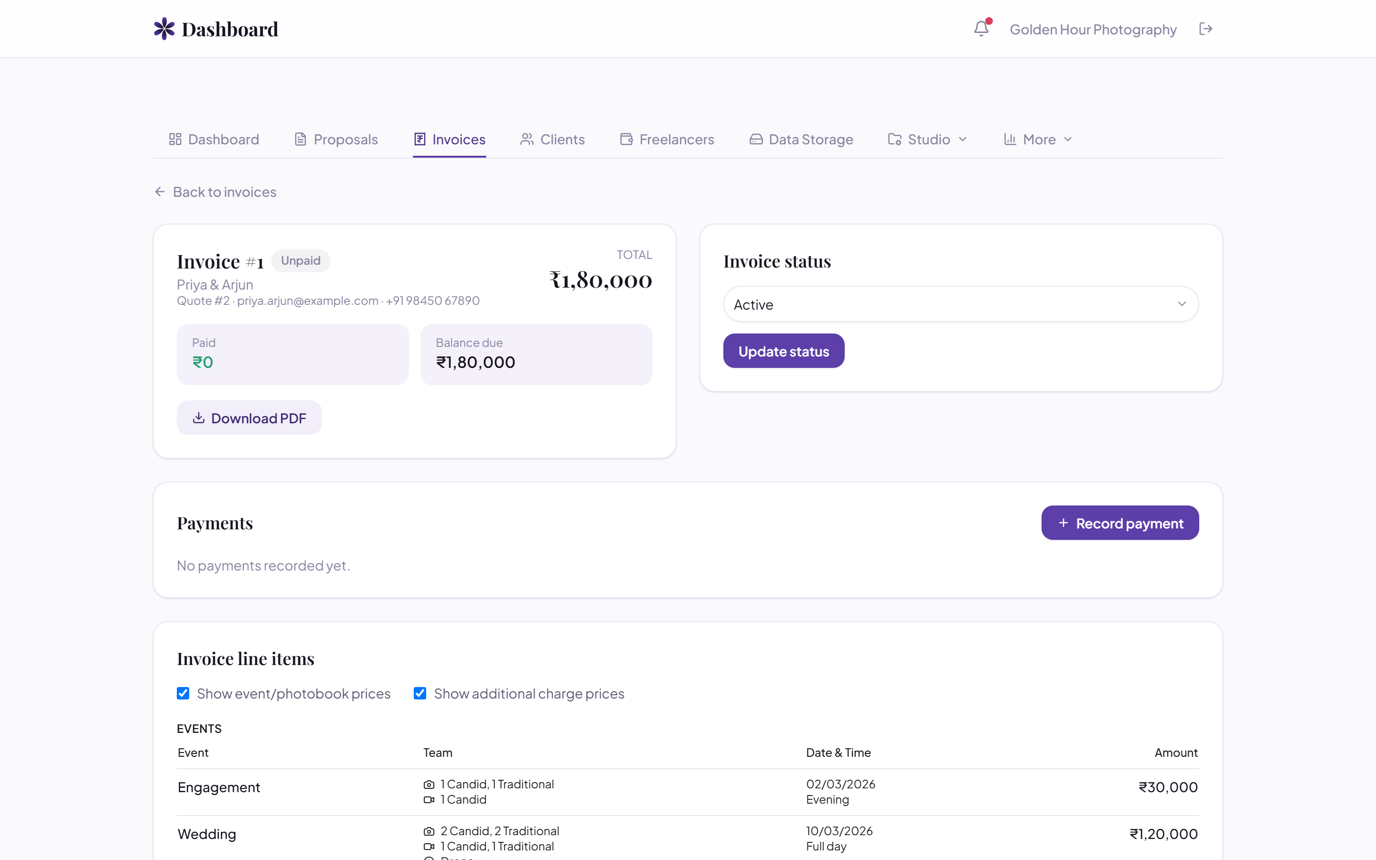The image size is (1376, 860).
Task: Click the Balance due ₹1,80,000 card
Action: coord(536,355)
